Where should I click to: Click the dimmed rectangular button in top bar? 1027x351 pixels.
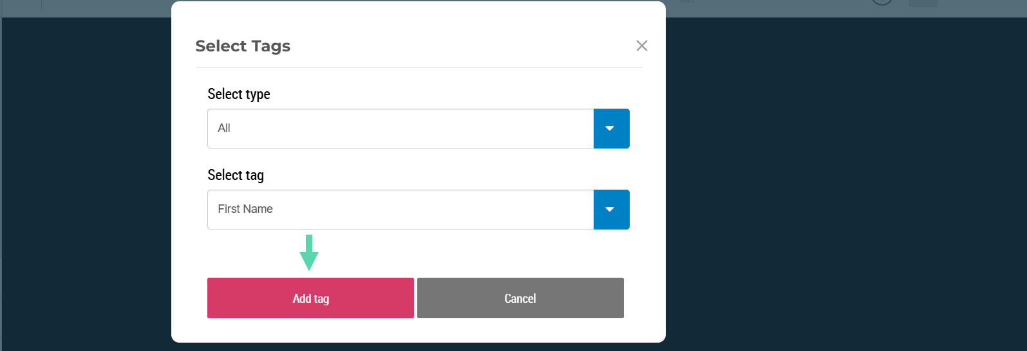(x=923, y=3)
